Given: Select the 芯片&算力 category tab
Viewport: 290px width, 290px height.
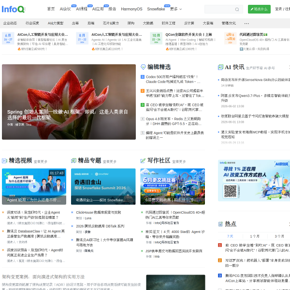Looking at the screenshot, I should (111, 23).
